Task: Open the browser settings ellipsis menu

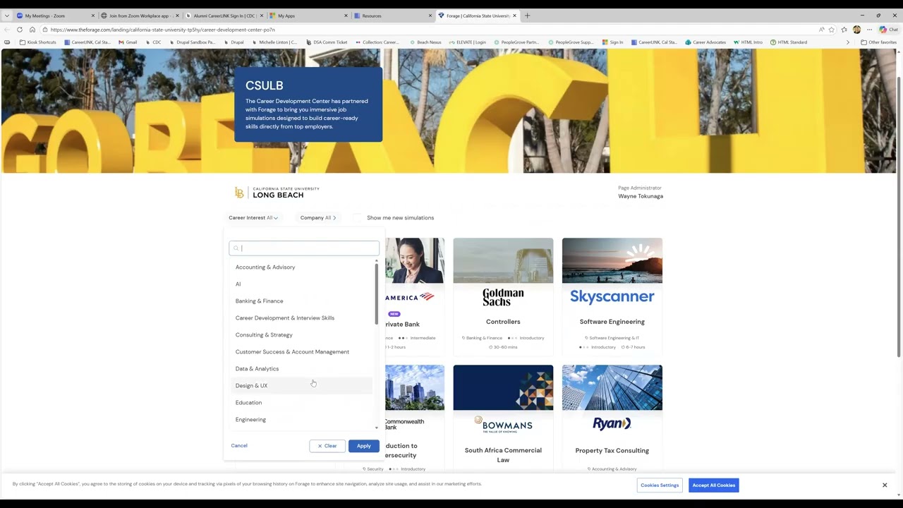Action: tap(869, 30)
